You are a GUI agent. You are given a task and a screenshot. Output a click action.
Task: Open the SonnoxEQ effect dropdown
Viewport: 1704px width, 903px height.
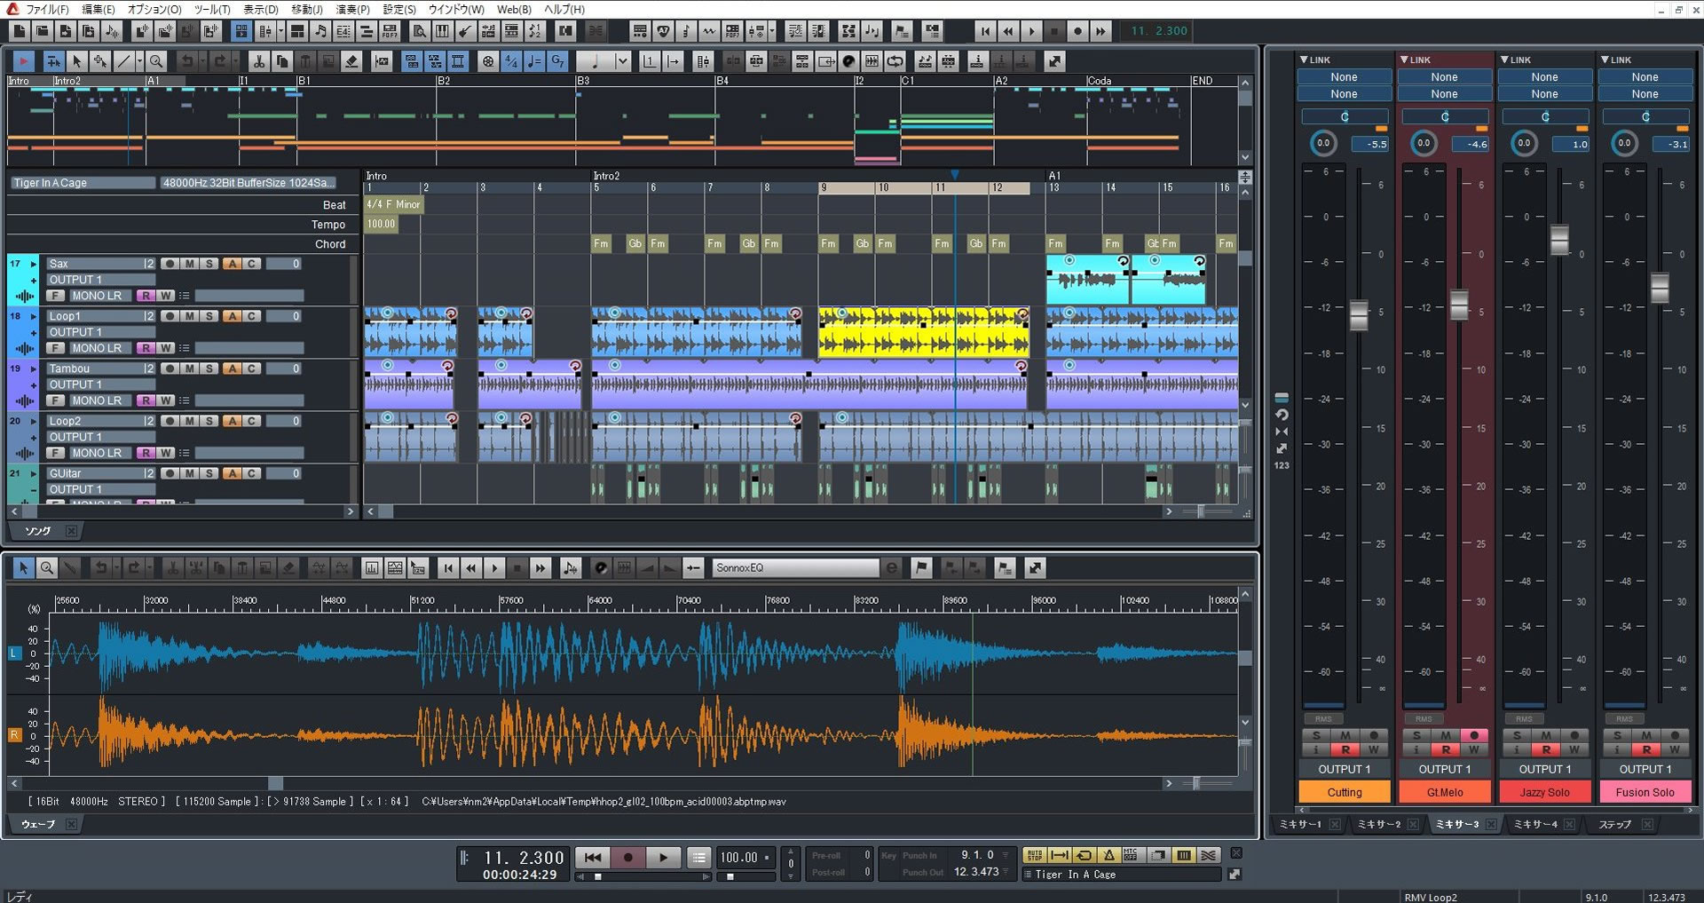(796, 568)
